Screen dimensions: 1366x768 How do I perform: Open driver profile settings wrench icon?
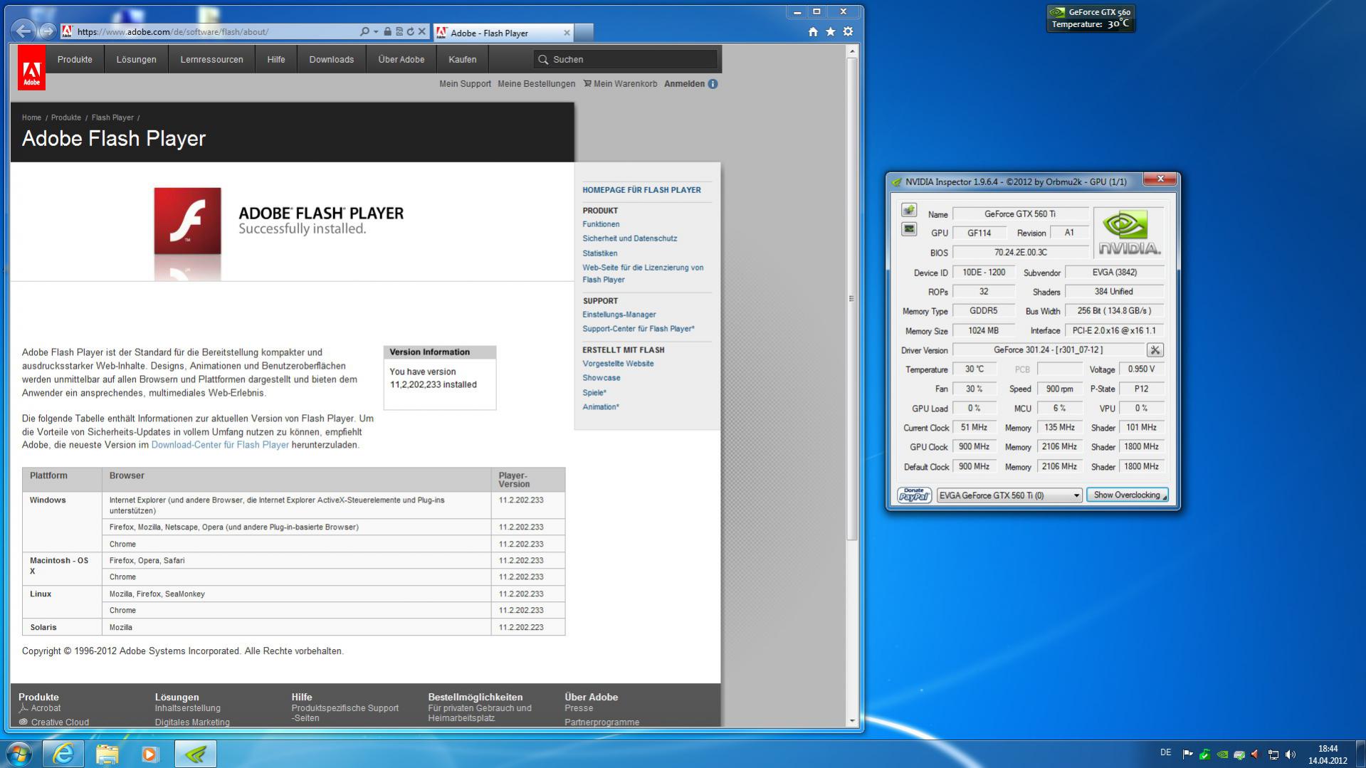pyautogui.click(x=1155, y=350)
